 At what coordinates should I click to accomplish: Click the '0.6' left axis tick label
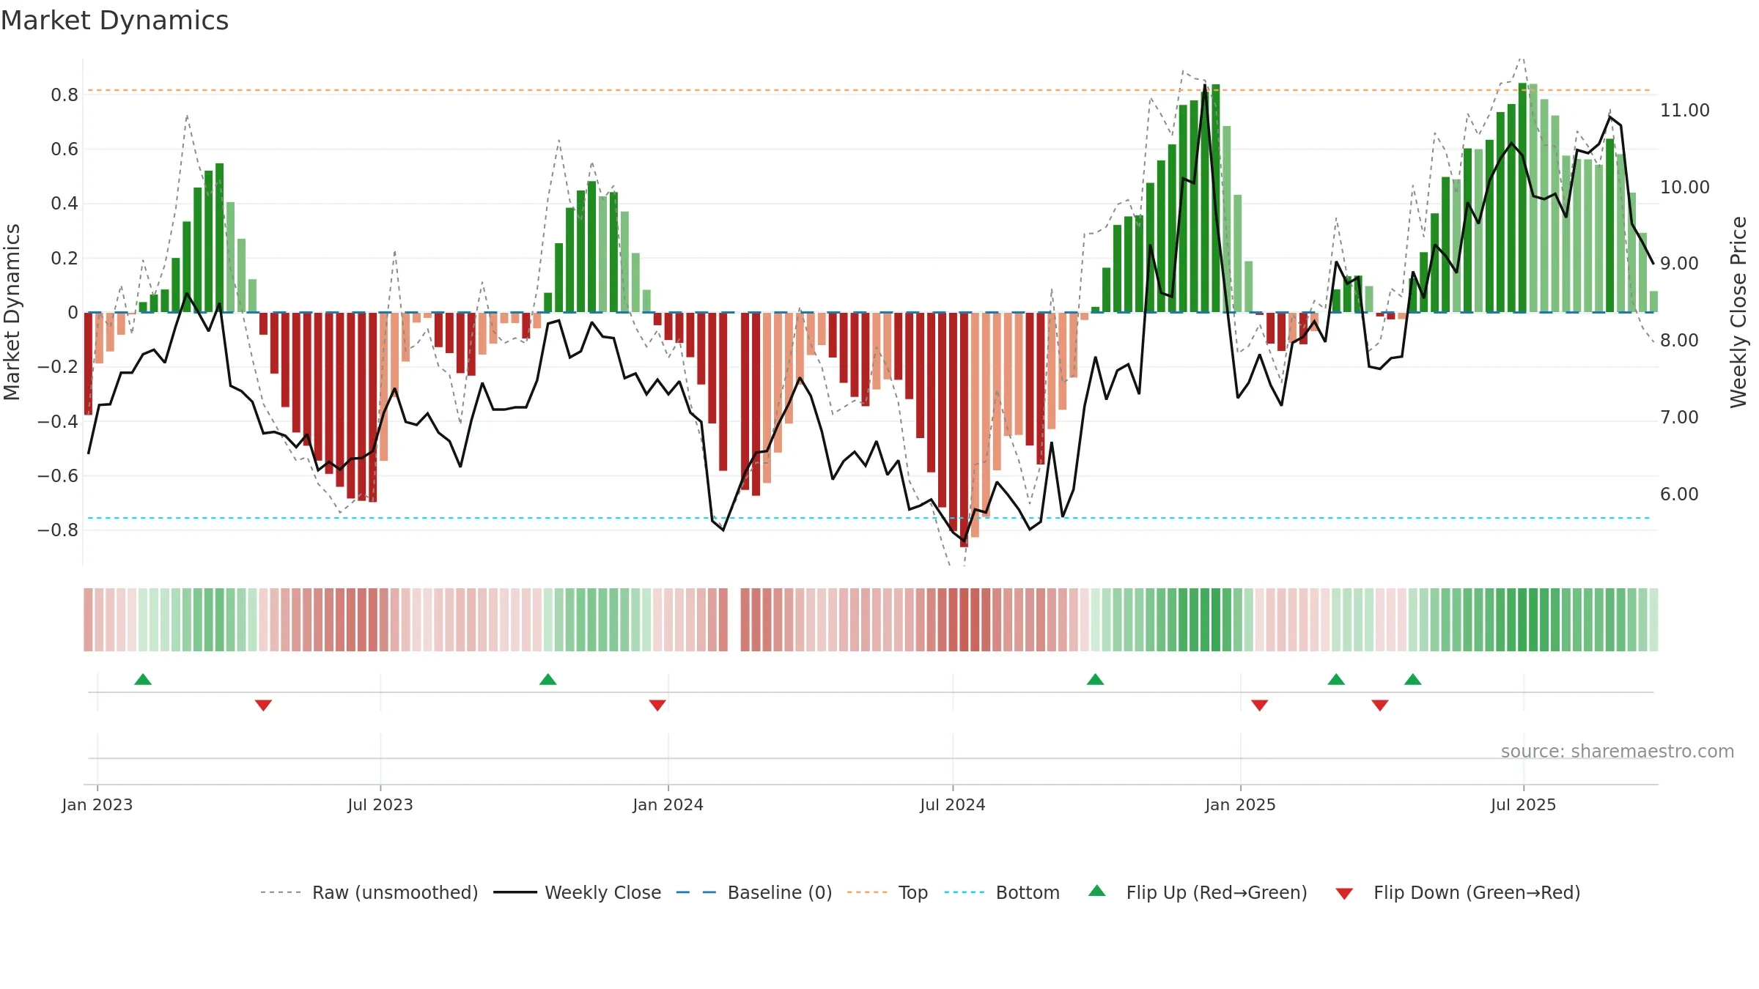64,149
